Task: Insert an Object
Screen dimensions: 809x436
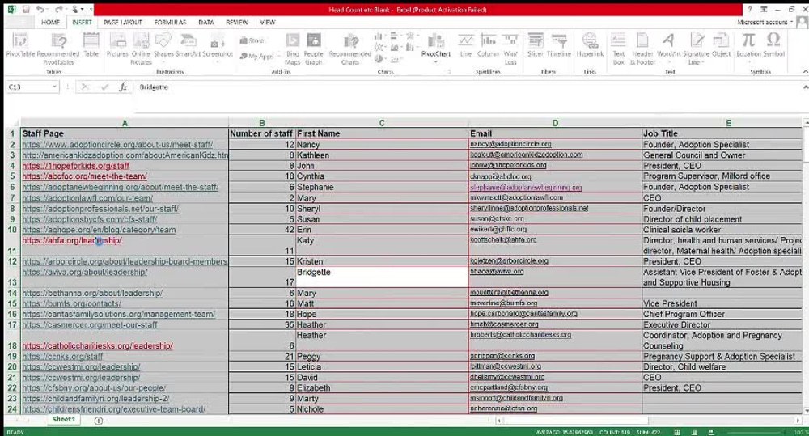Action: click(x=721, y=44)
